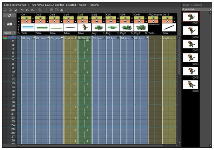Click the onion skin circle at frame 1
Viewport: 214px width, 150px height.
click(x=4, y=37)
